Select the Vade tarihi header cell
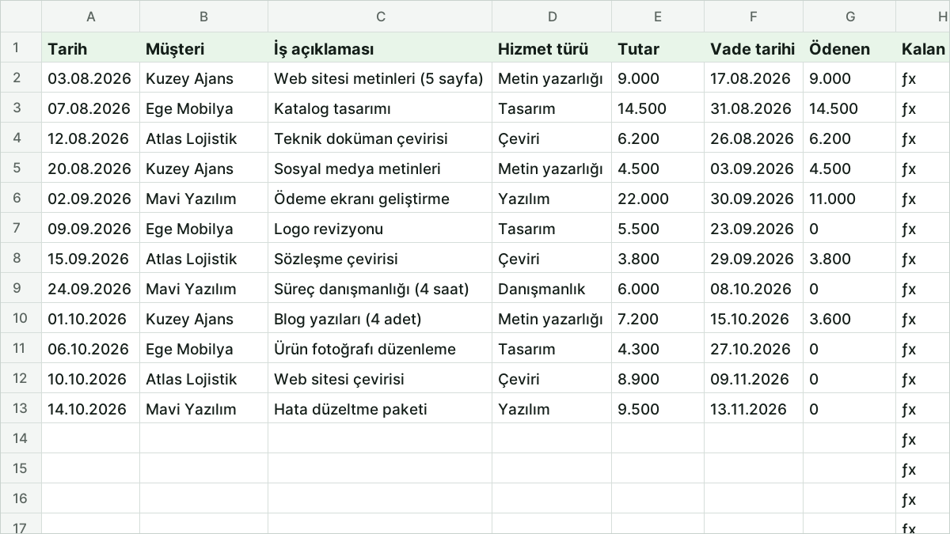The height and width of the screenshot is (534, 950). coord(754,48)
